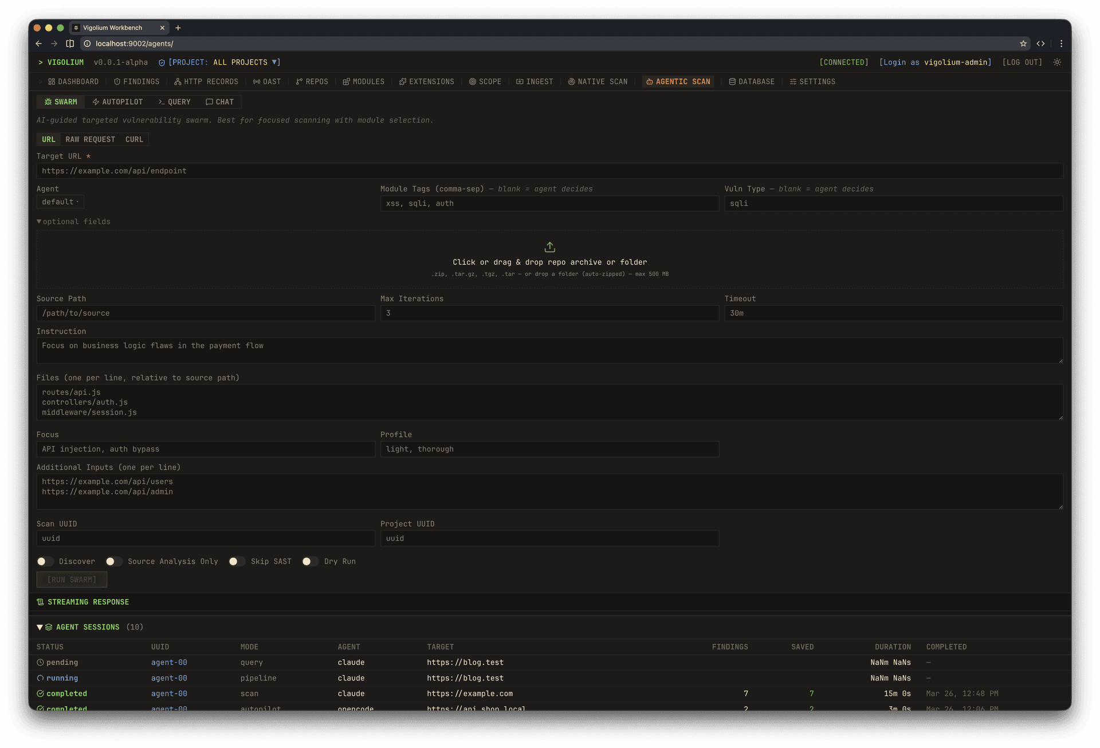Image resolution: width=1100 pixels, height=748 pixels.
Task: Open the FINDINGS section icon
Action: pos(116,81)
